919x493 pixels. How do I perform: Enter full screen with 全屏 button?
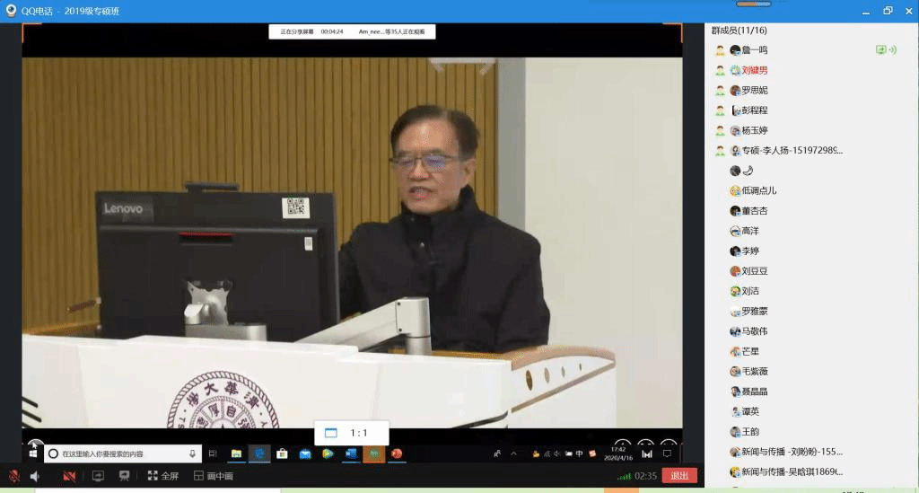coord(163,476)
